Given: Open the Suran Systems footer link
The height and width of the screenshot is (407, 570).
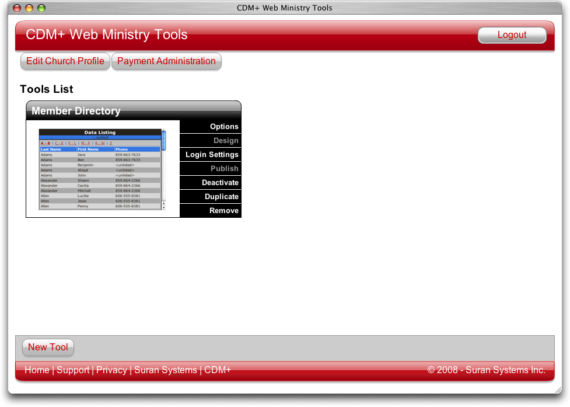Looking at the screenshot, I should [166, 370].
